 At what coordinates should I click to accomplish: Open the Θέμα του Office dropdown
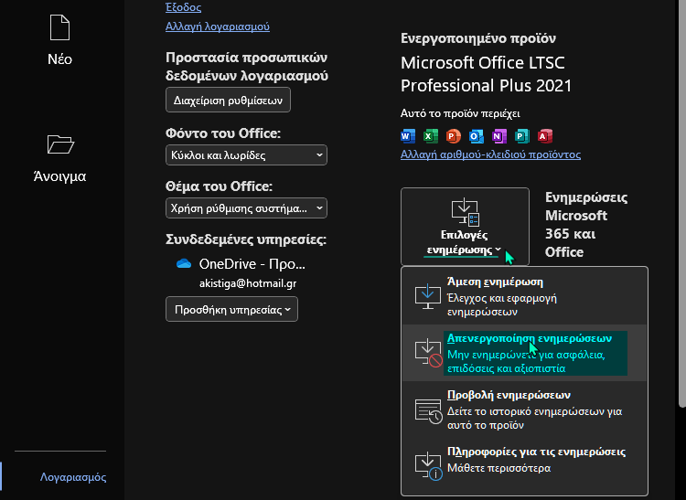click(x=246, y=208)
